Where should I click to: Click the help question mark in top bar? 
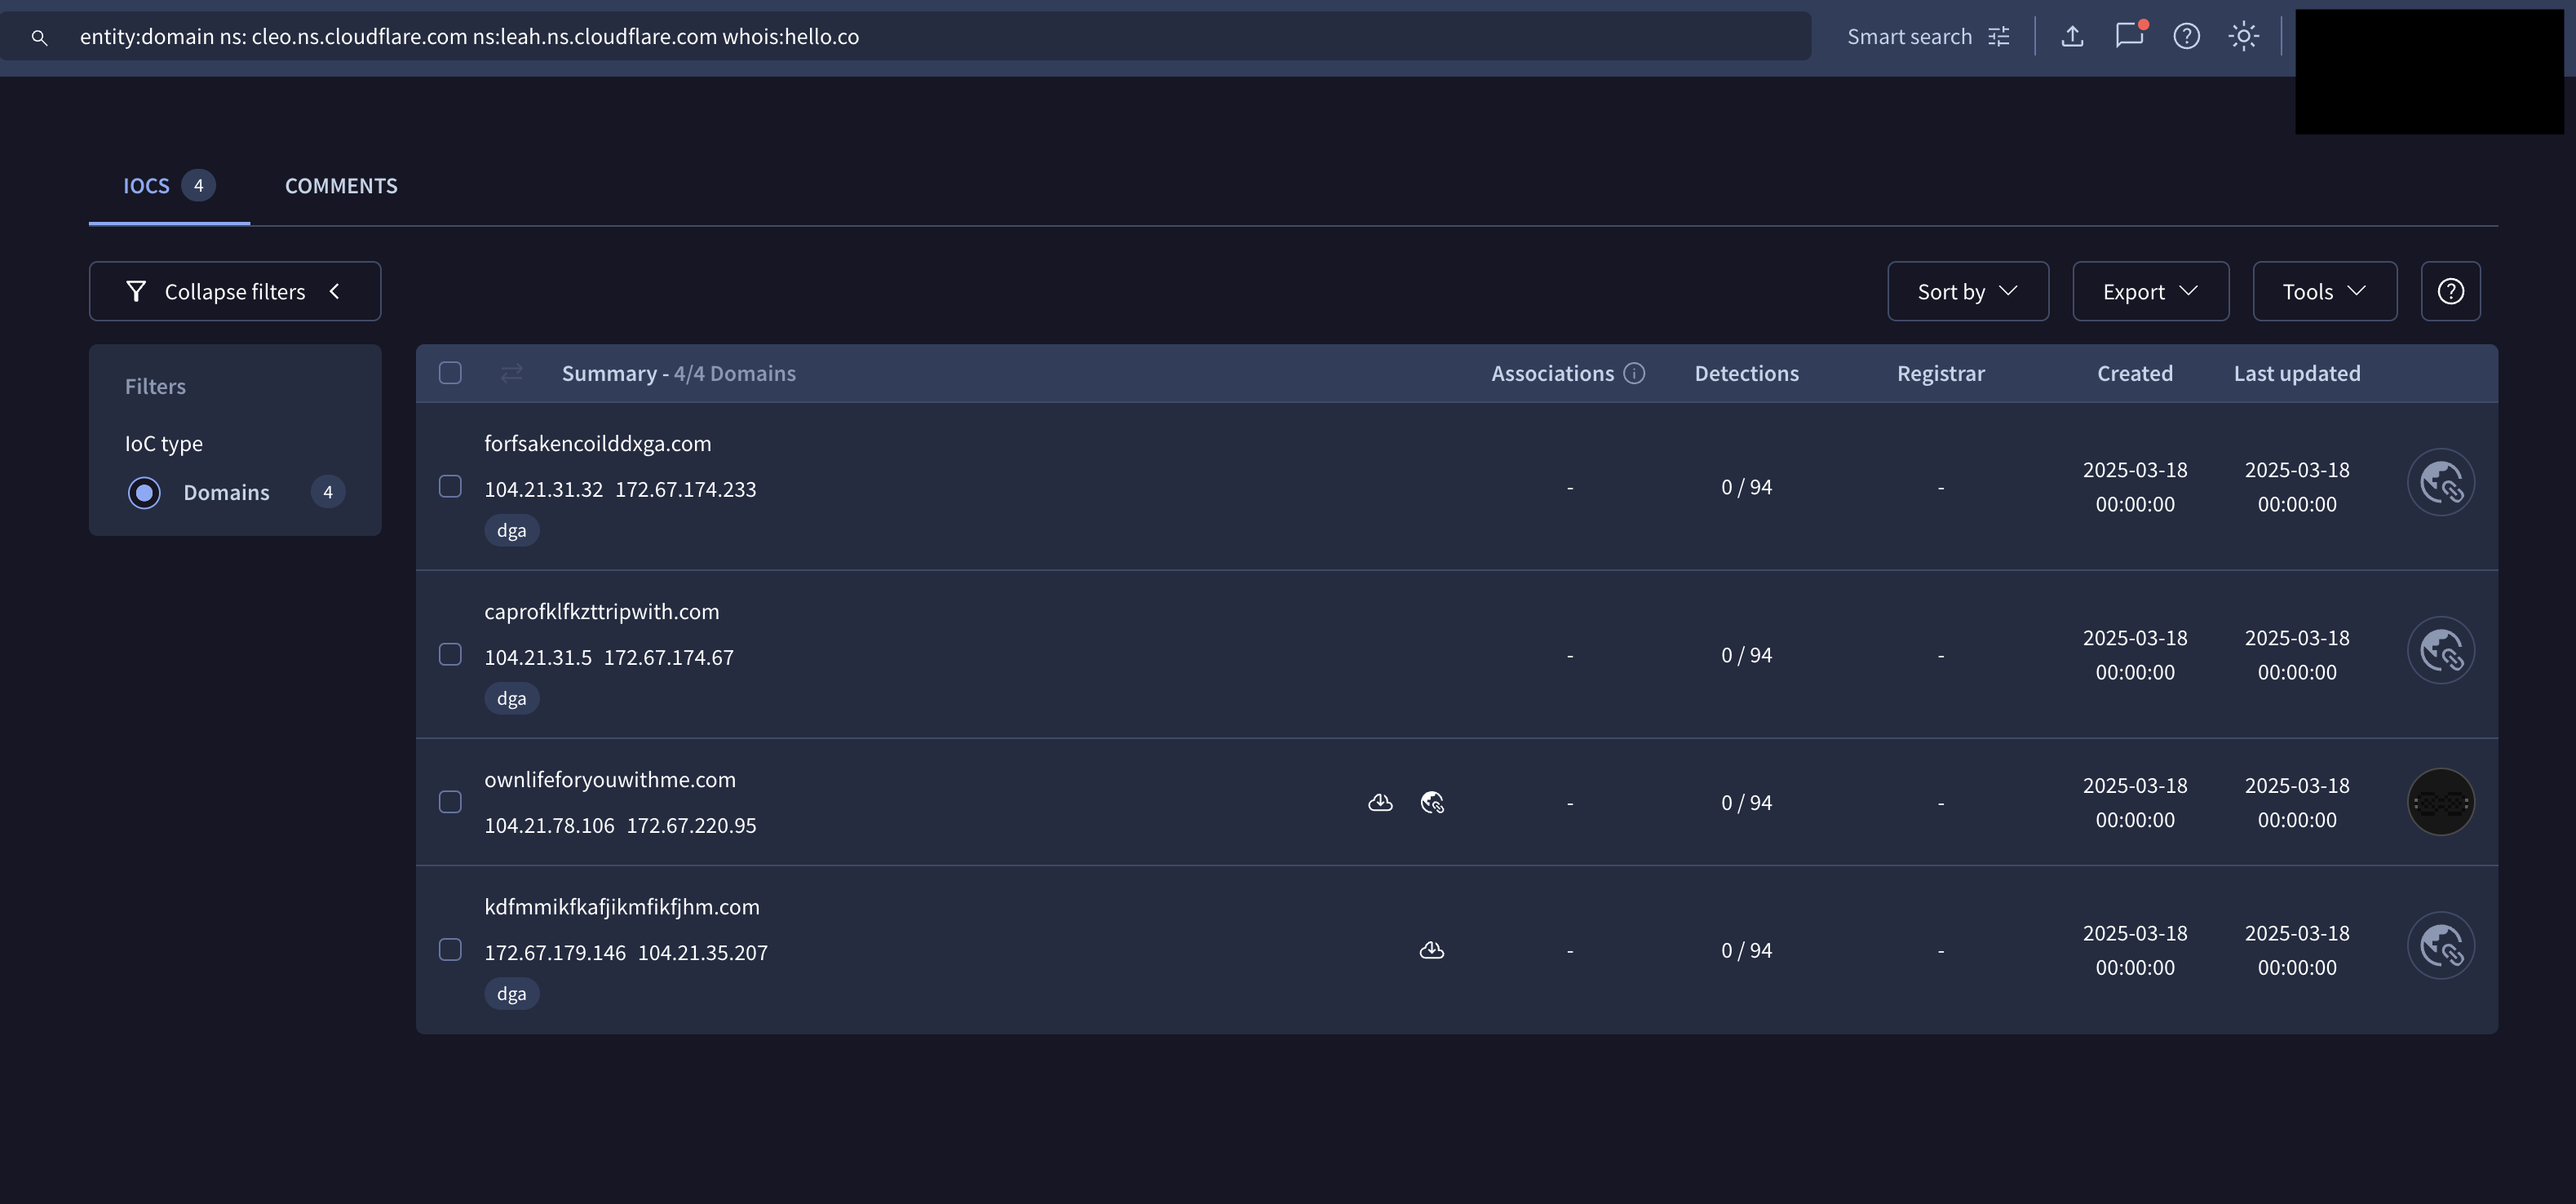[2186, 37]
